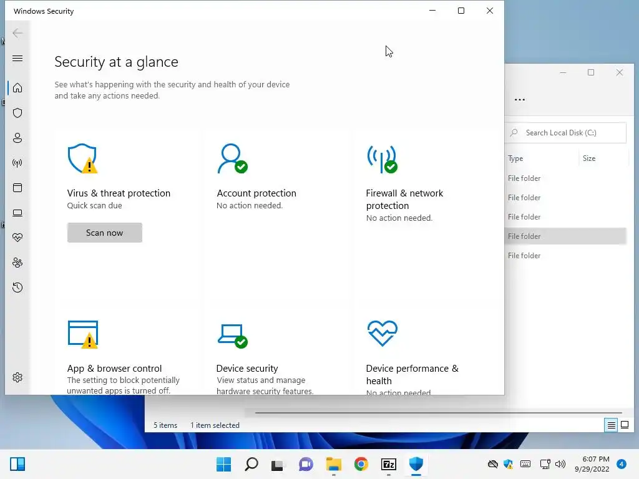Screen dimensions: 639x479
Task: Open Settings gear in Windows Security sidebar
Action: [17, 377]
